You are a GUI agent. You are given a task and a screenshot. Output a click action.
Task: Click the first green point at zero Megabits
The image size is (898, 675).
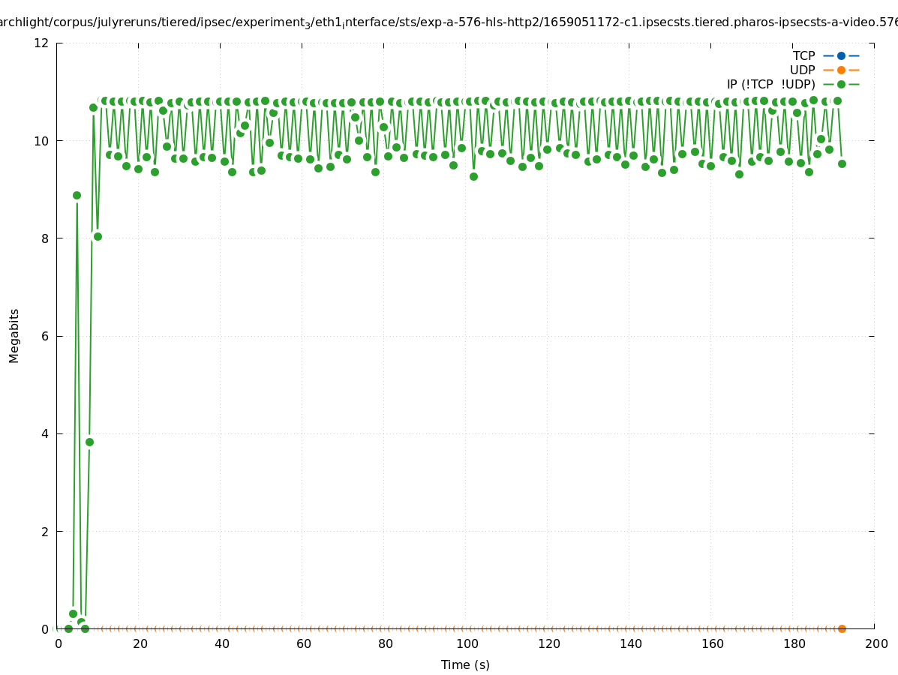click(x=68, y=628)
